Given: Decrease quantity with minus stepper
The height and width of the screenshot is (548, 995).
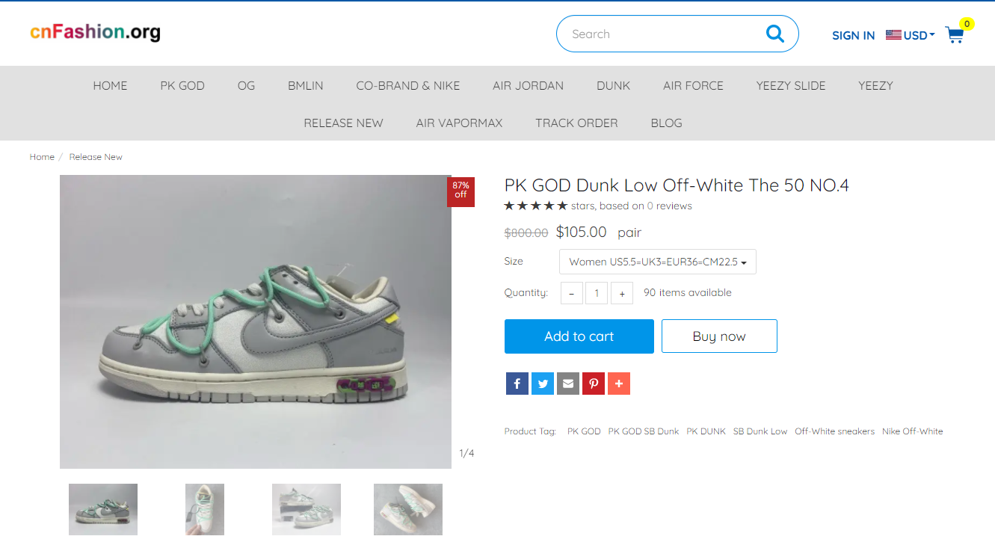Looking at the screenshot, I should [572, 293].
